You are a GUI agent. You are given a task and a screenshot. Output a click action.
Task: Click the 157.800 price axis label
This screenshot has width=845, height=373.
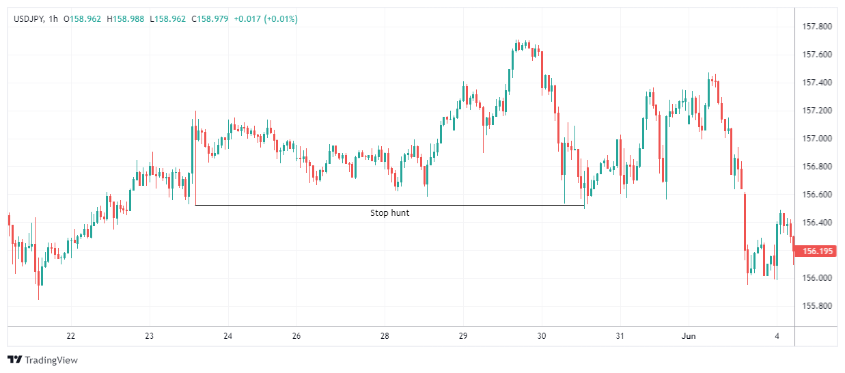pos(816,27)
